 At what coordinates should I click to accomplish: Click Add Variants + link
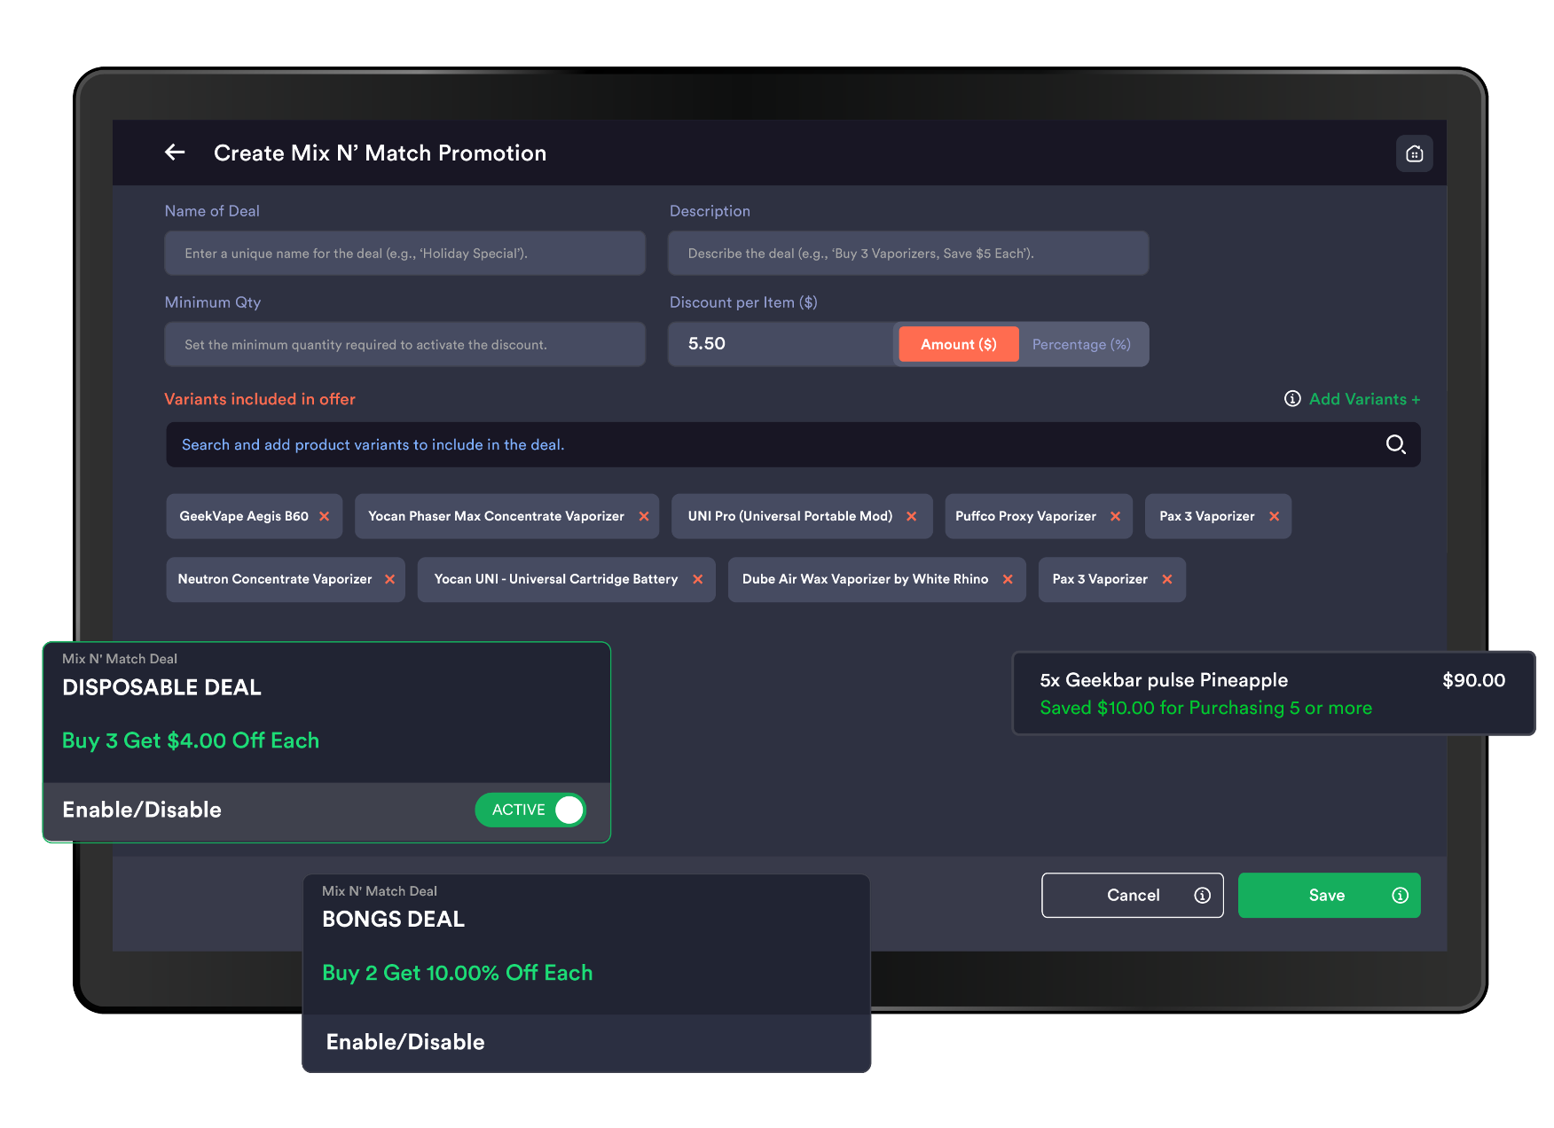(x=1364, y=399)
